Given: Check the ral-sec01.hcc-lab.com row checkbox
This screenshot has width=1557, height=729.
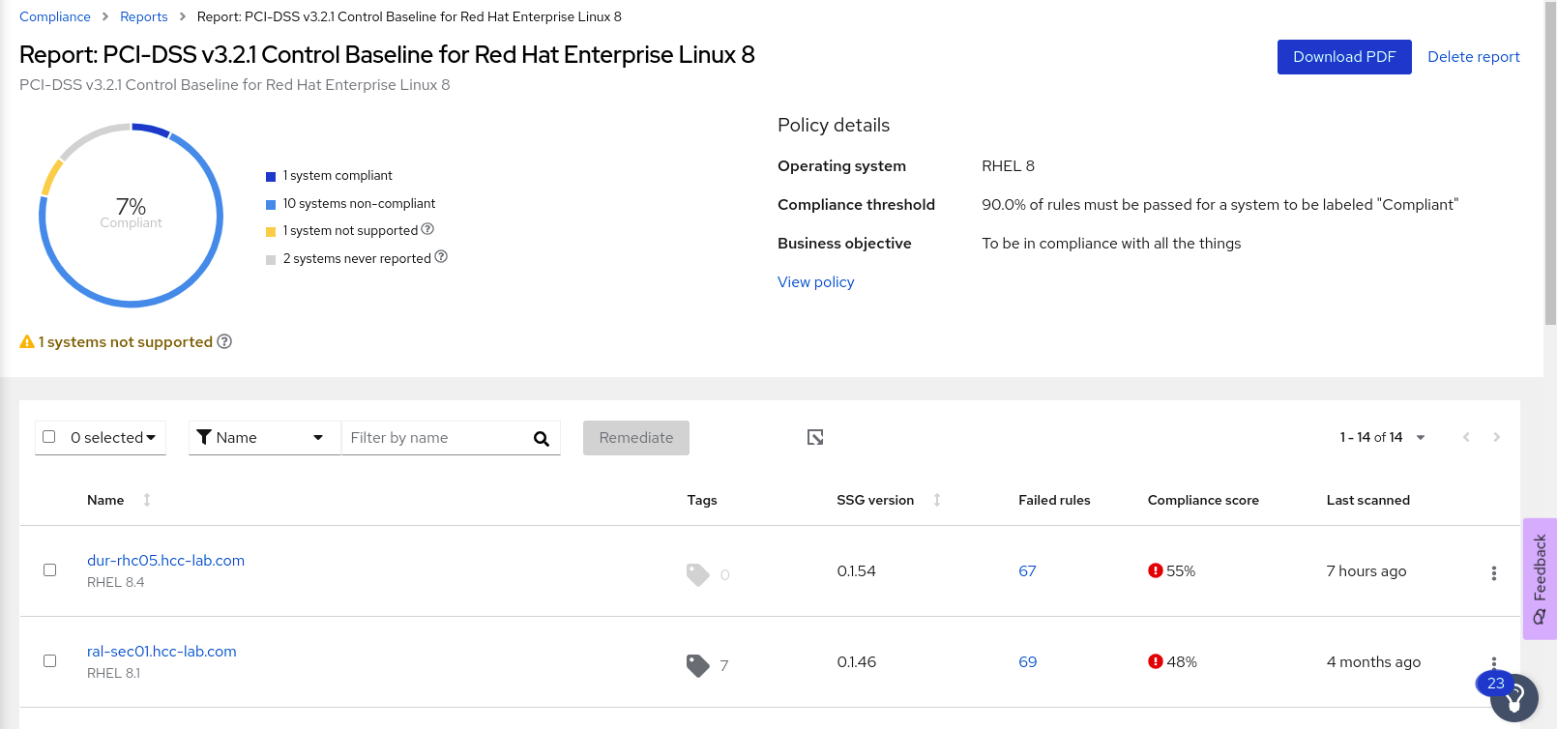Looking at the screenshot, I should [x=49, y=661].
